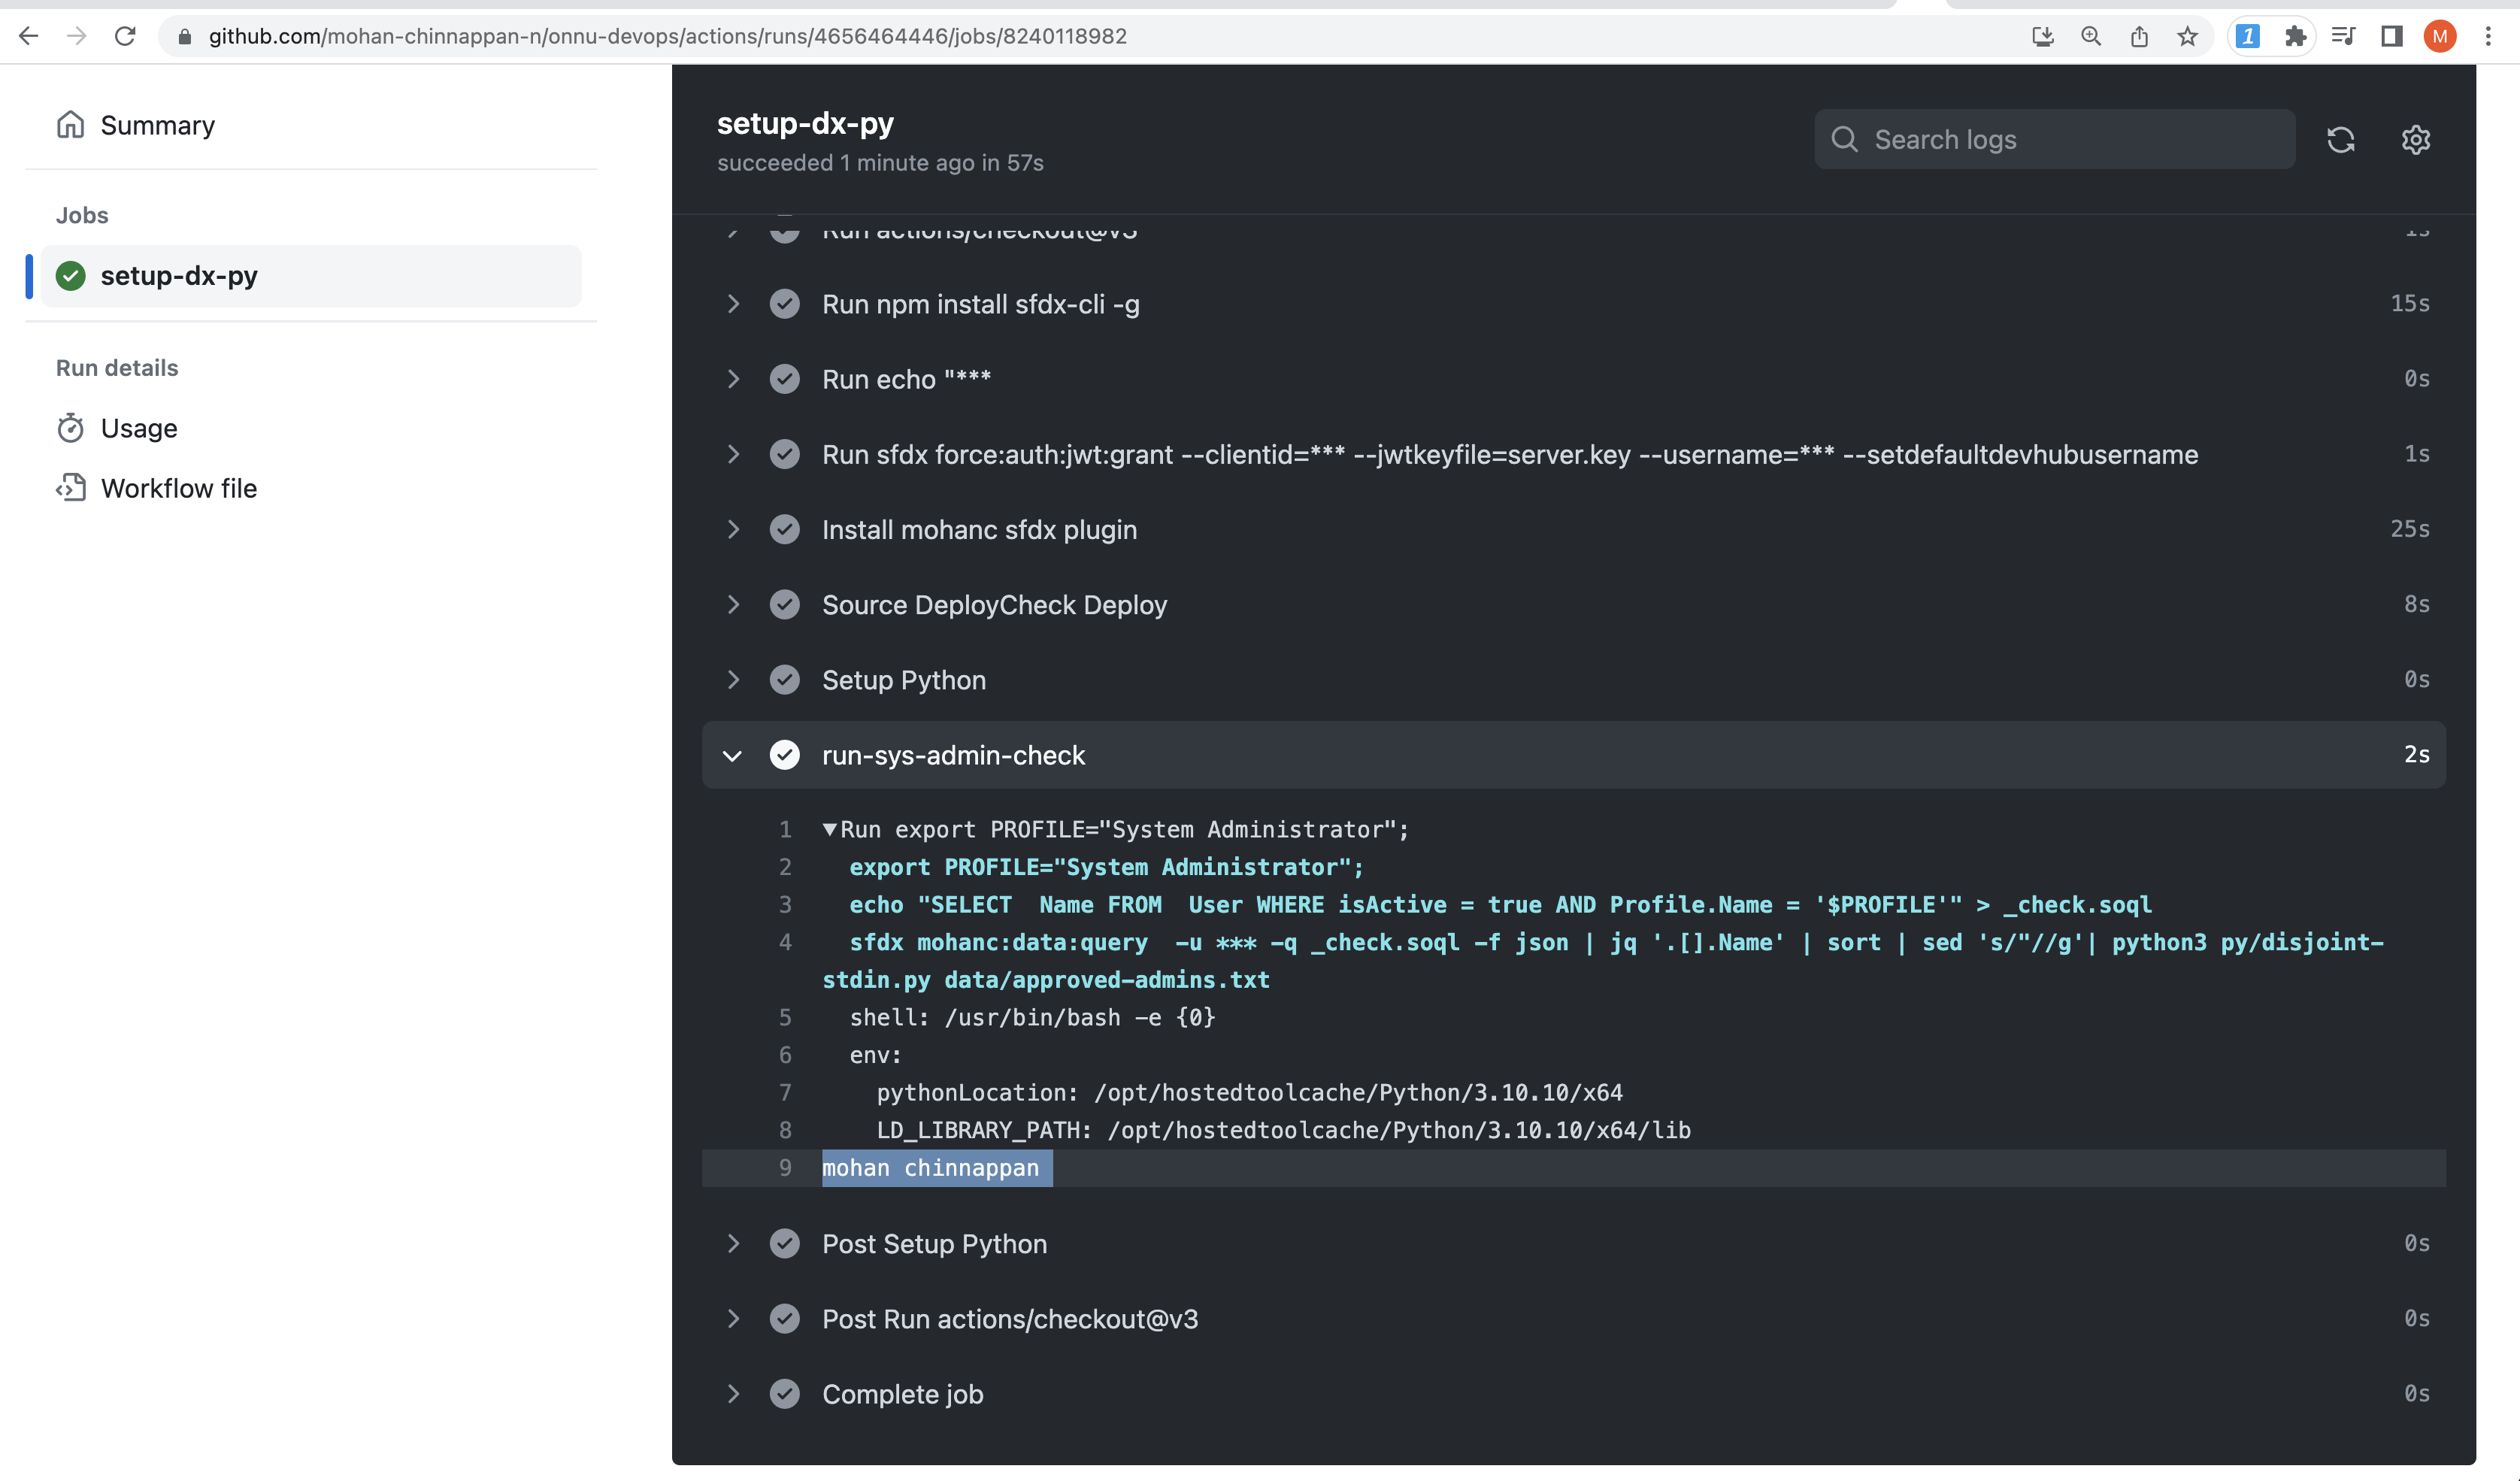Open the Chrome three-dot menu
The width and height of the screenshot is (2520, 1481).
2489,37
